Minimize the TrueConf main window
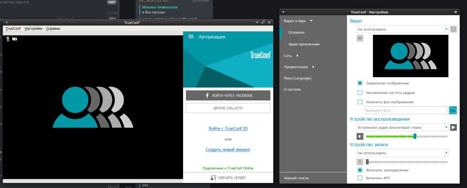This screenshot has width=467, height=188. pos(257,23)
